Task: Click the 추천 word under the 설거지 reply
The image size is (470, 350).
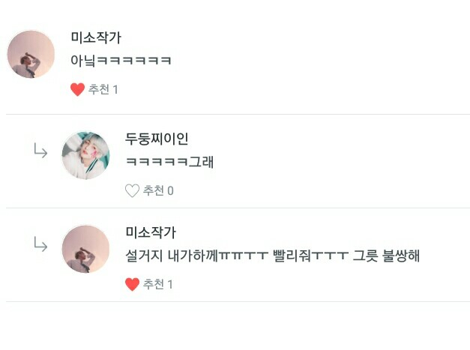Action: (154, 284)
